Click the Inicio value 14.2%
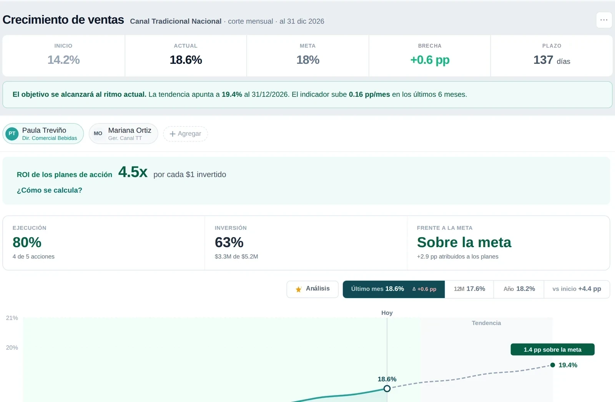This screenshot has width=615, height=402. [63, 60]
